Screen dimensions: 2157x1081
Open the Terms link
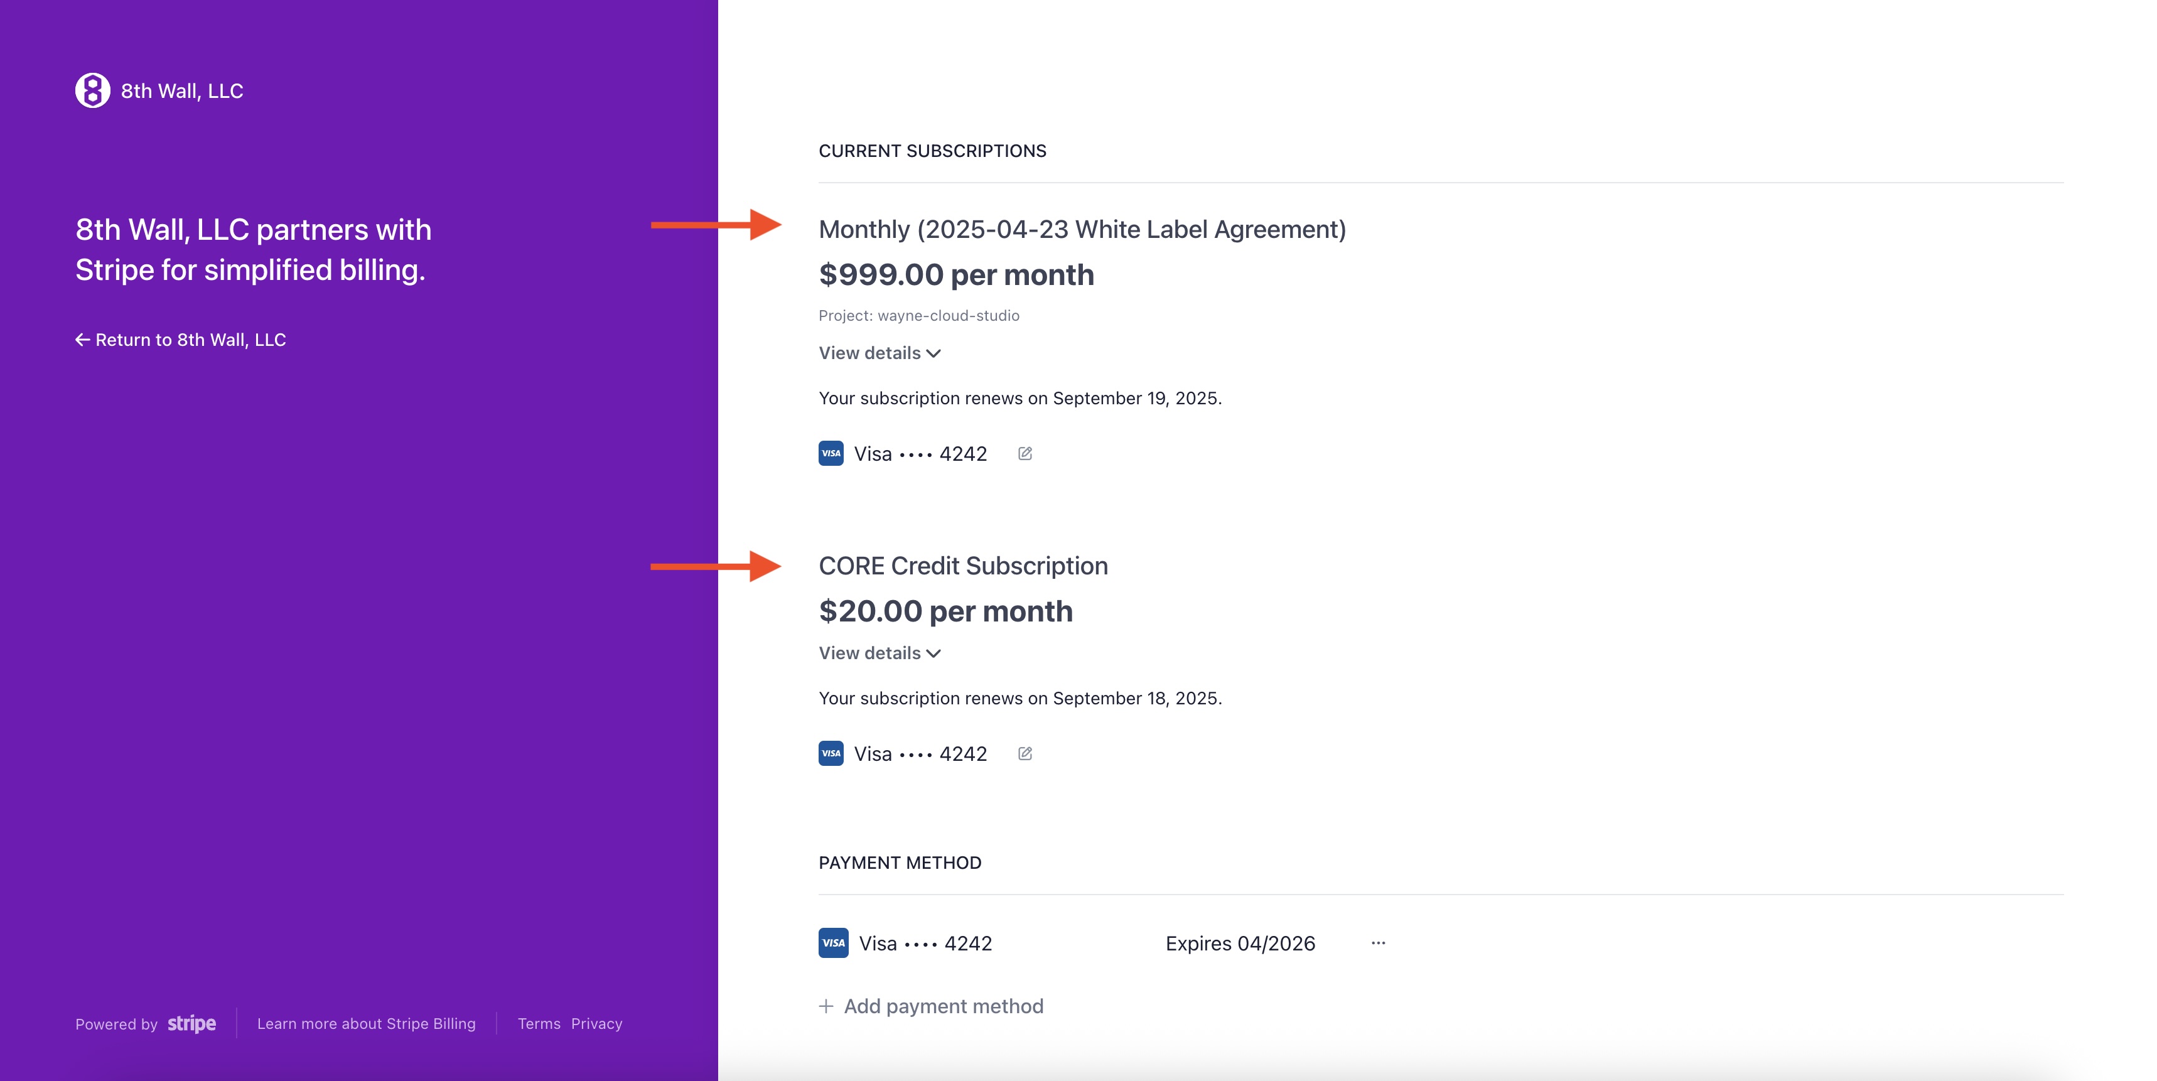coord(539,1023)
